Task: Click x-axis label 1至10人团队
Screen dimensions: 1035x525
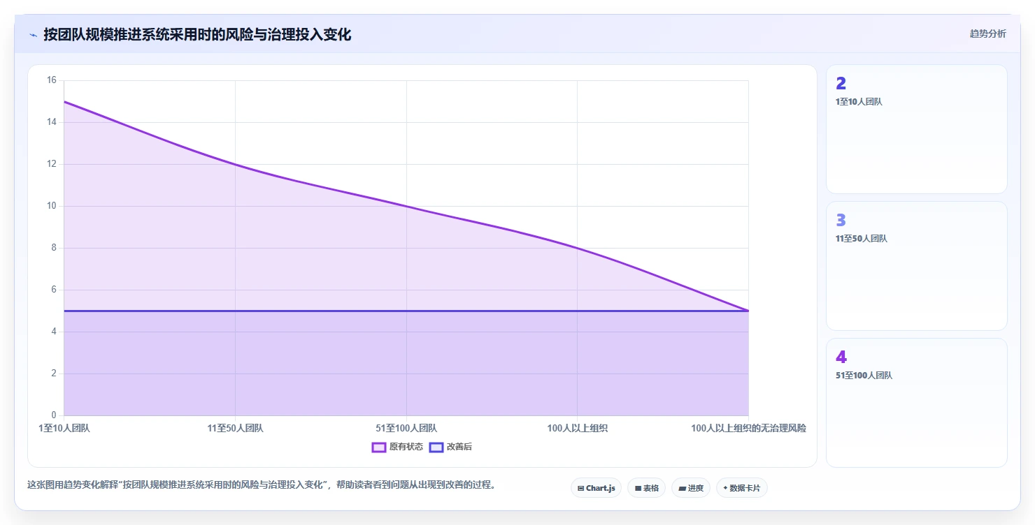Action: point(64,428)
